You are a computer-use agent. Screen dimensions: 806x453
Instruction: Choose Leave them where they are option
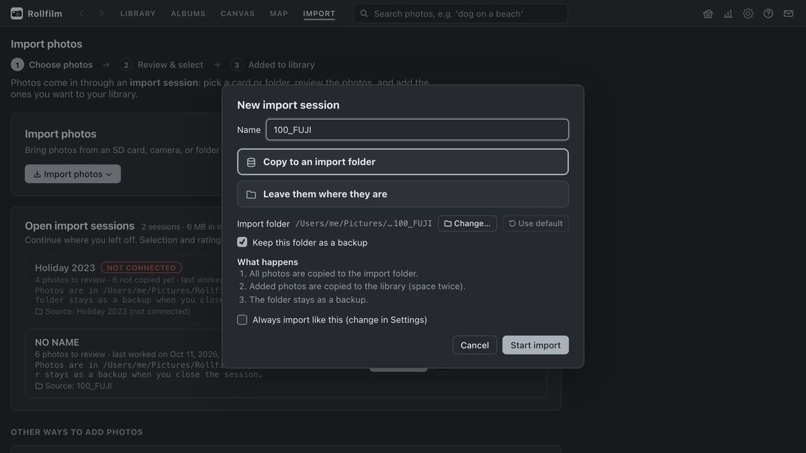pyautogui.click(x=403, y=194)
